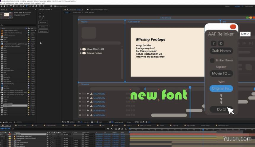Open the Animation menu
Viewport: 255px width, 147px height.
click(27, 4)
